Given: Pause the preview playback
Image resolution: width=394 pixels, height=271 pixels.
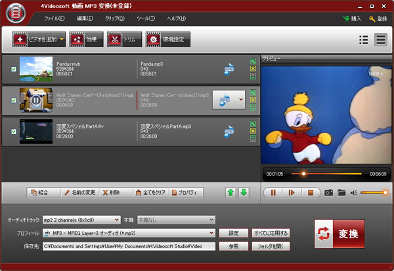Looking at the screenshot, I should click(x=273, y=193).
